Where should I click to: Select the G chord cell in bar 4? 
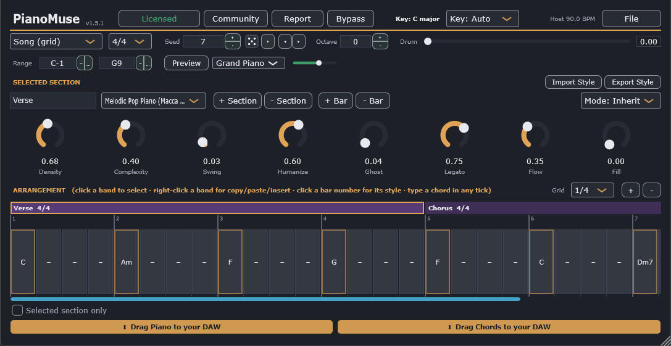(334, 262)
